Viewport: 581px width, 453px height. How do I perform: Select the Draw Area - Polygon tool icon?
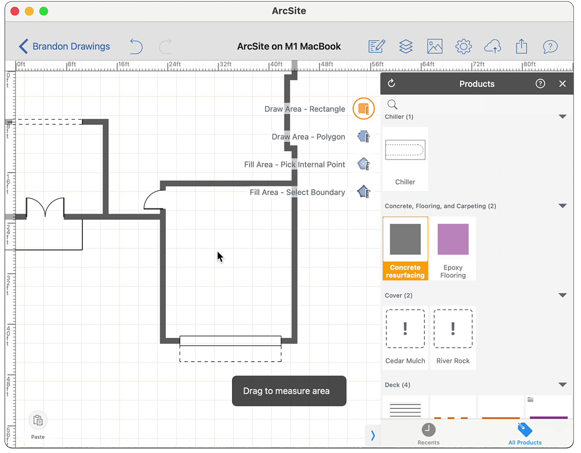click(x=364, y=136)
